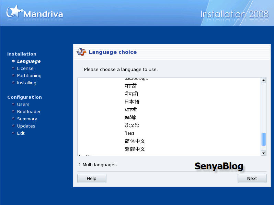Click the Summary step in sidebar
The image size is (274, 205).
point(27,119)
